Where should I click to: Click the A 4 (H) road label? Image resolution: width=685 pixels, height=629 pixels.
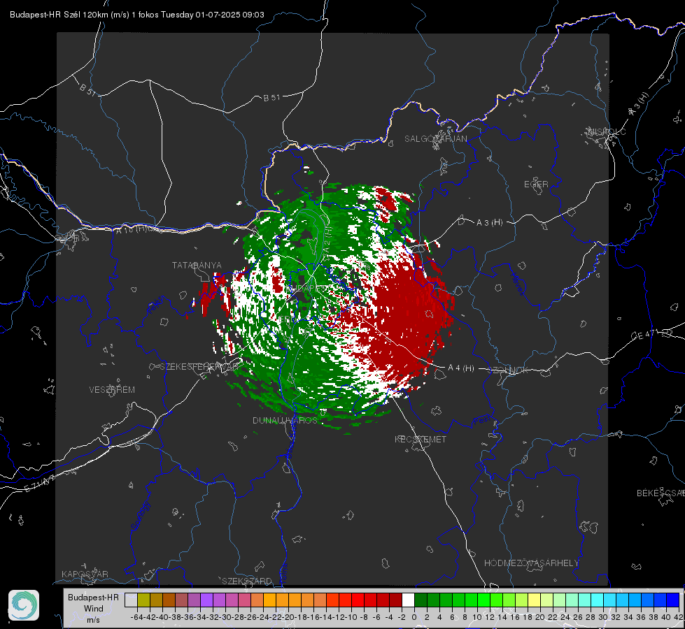461,368
